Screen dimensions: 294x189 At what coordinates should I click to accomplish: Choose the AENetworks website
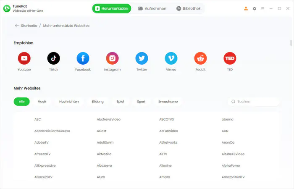pos(168,142)
